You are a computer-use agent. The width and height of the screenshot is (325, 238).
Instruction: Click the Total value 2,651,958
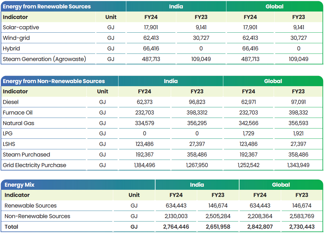[x=218, y=226]
